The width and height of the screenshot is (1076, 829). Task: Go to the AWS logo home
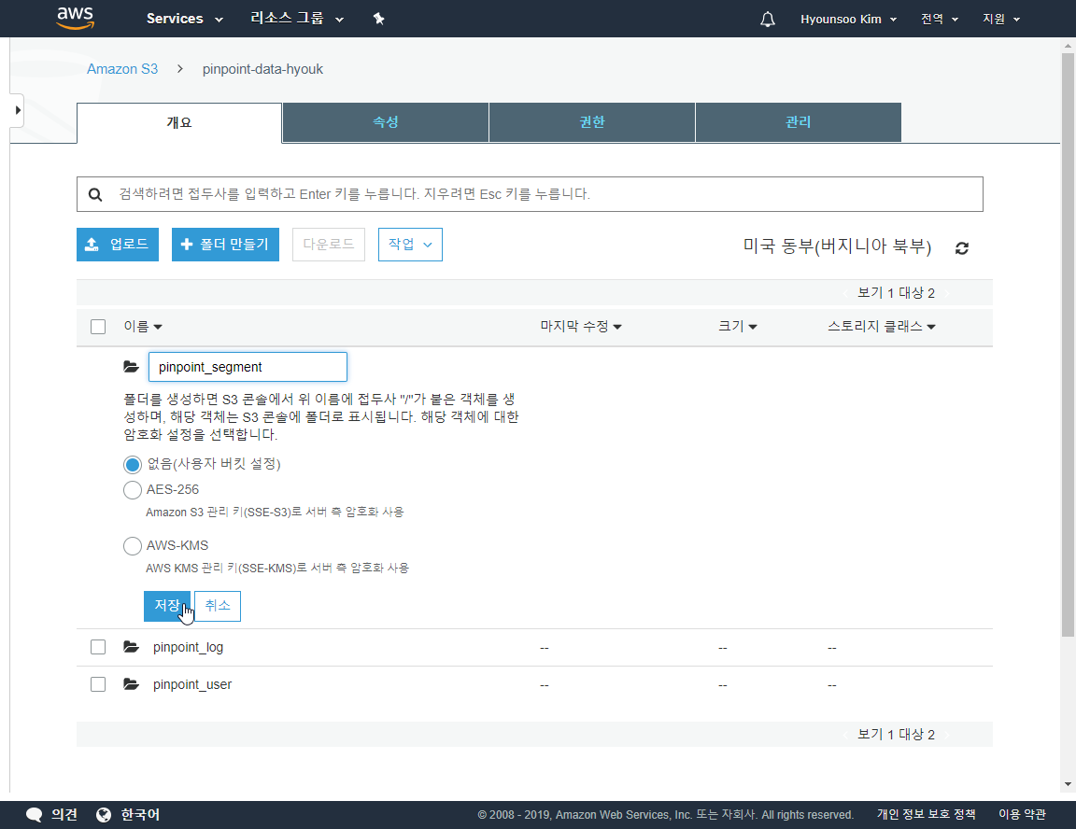pos(76,19)
